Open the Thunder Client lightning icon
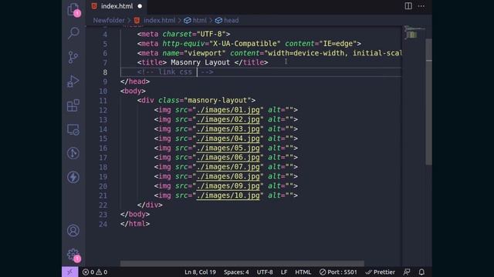The width and height of the screenshot is (494, 277). point(73,177)
